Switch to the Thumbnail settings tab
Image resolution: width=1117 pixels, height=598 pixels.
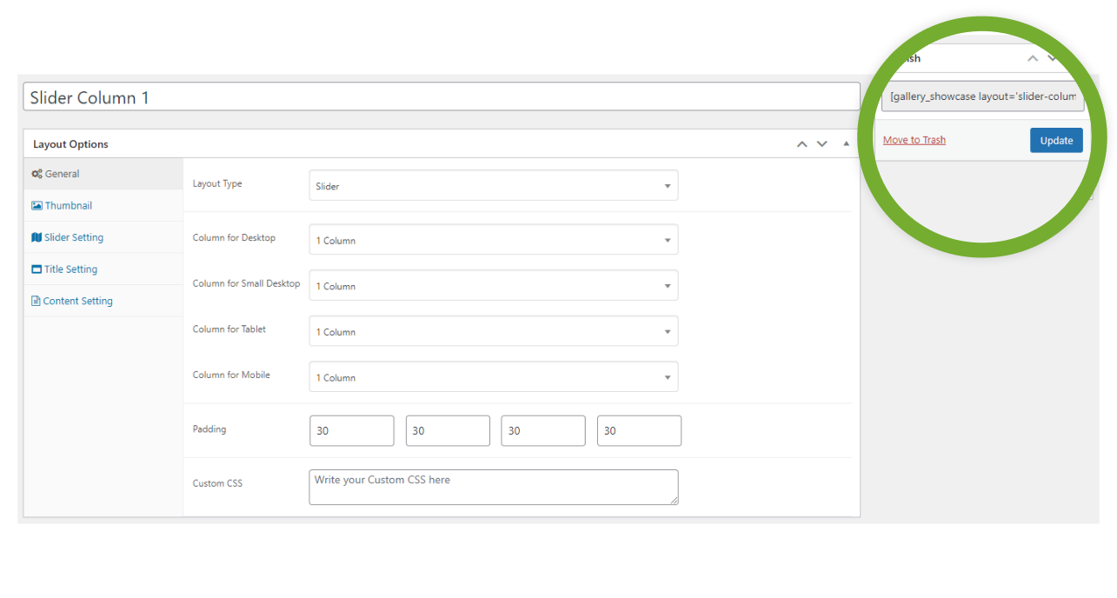click(67, 205)
